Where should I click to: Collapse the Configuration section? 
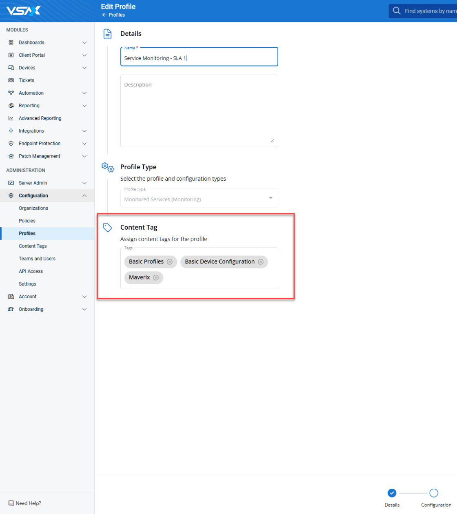tap(84, 196)
